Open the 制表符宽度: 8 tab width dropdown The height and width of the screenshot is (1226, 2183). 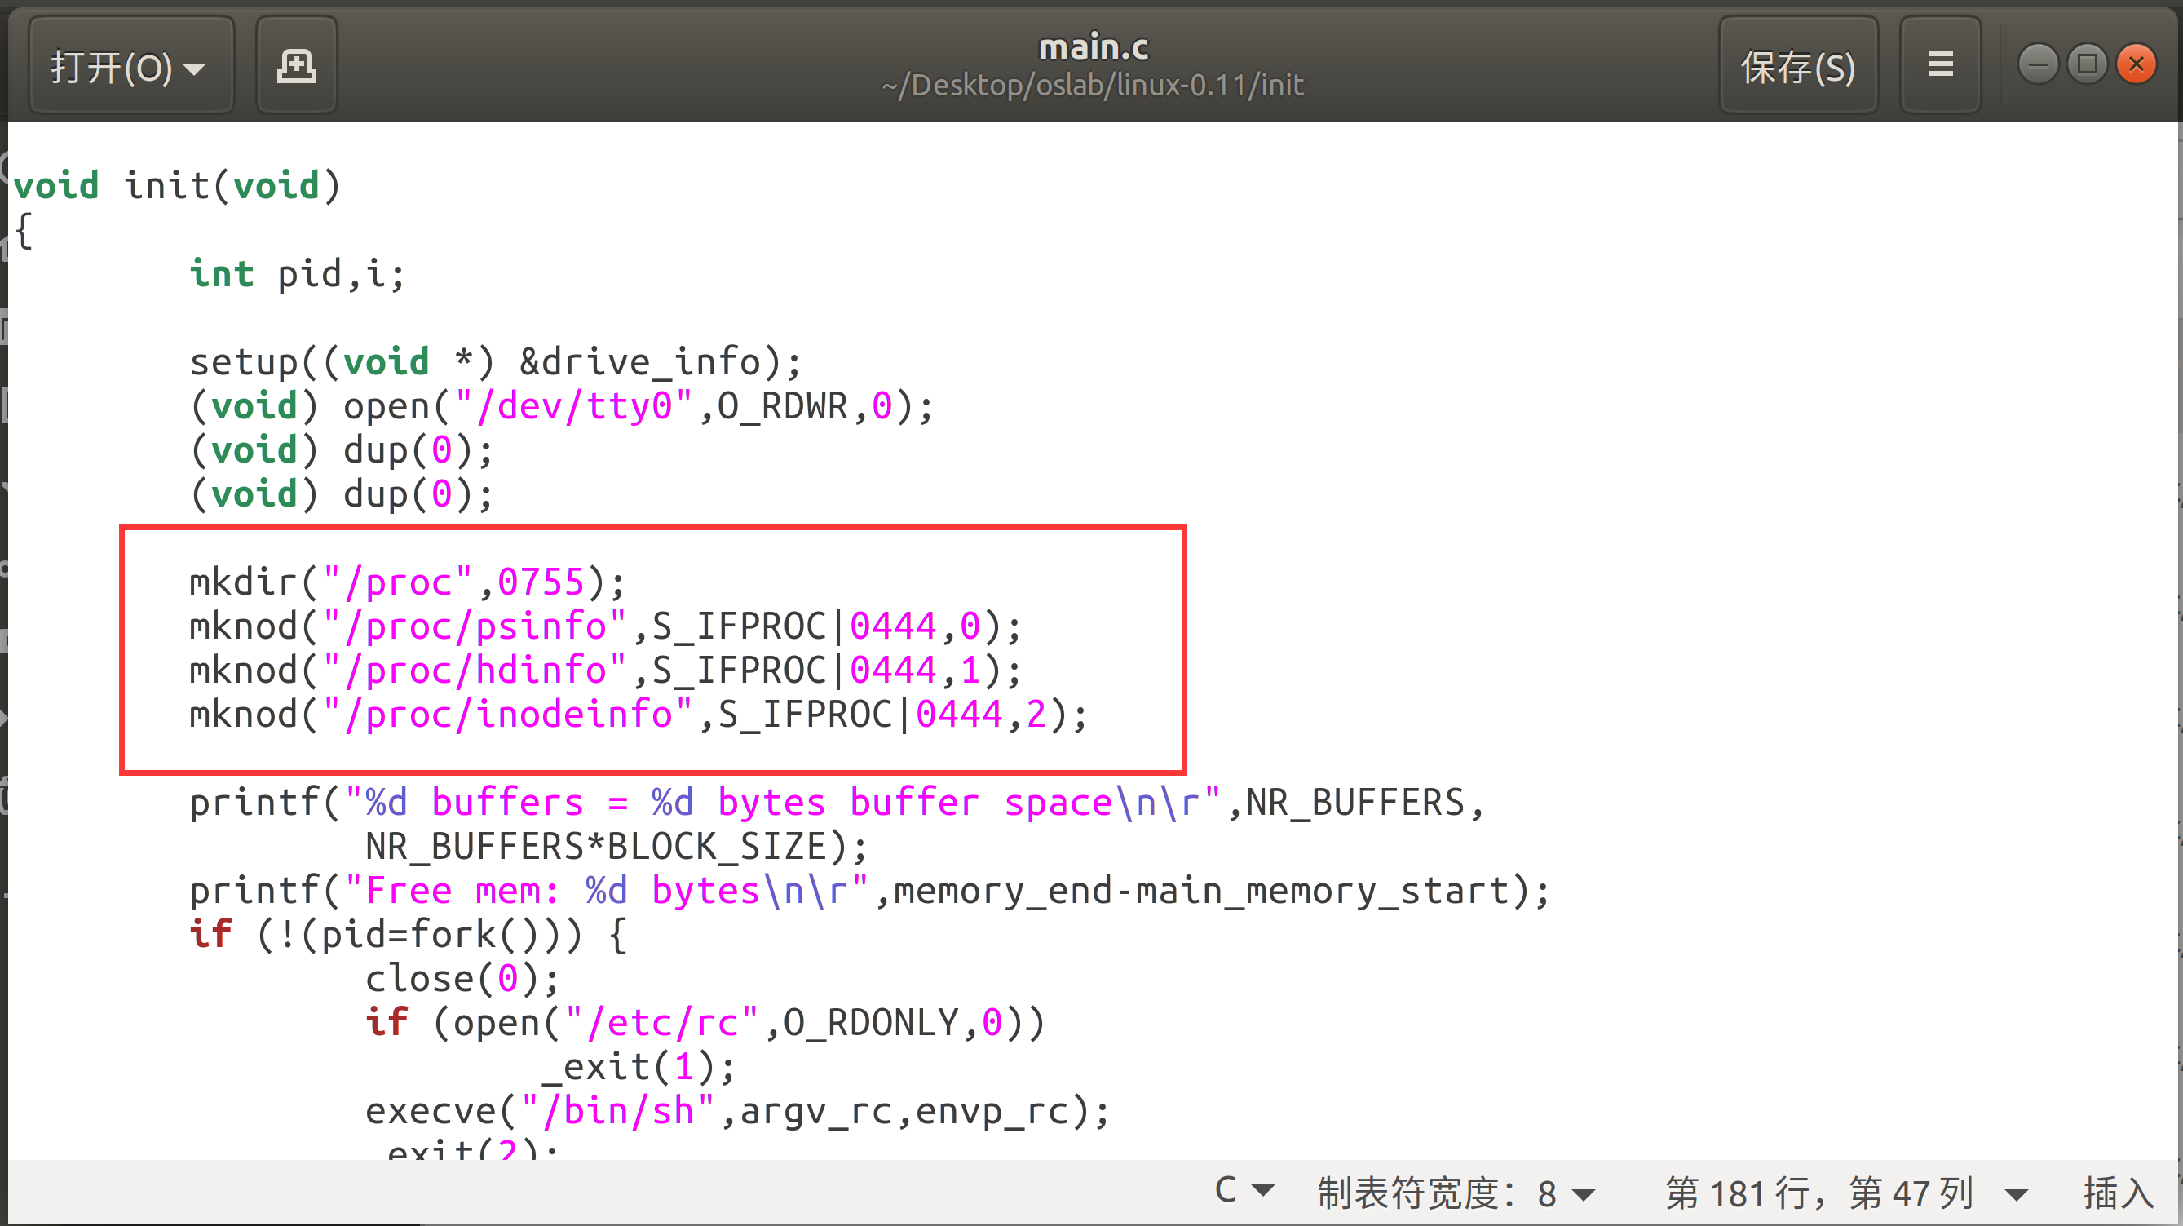click(x=1456, y=1193)
